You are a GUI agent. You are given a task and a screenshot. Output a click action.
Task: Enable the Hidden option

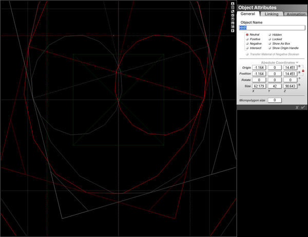pos(269,34)
